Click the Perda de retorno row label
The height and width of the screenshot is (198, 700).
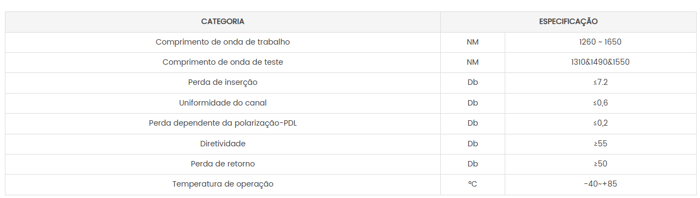tap(223, 164)
